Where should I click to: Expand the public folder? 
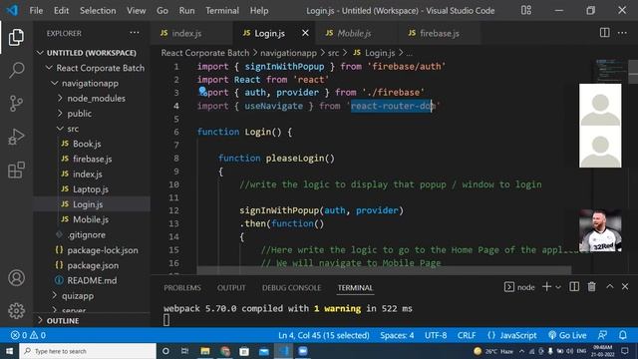tap(92, 113)
